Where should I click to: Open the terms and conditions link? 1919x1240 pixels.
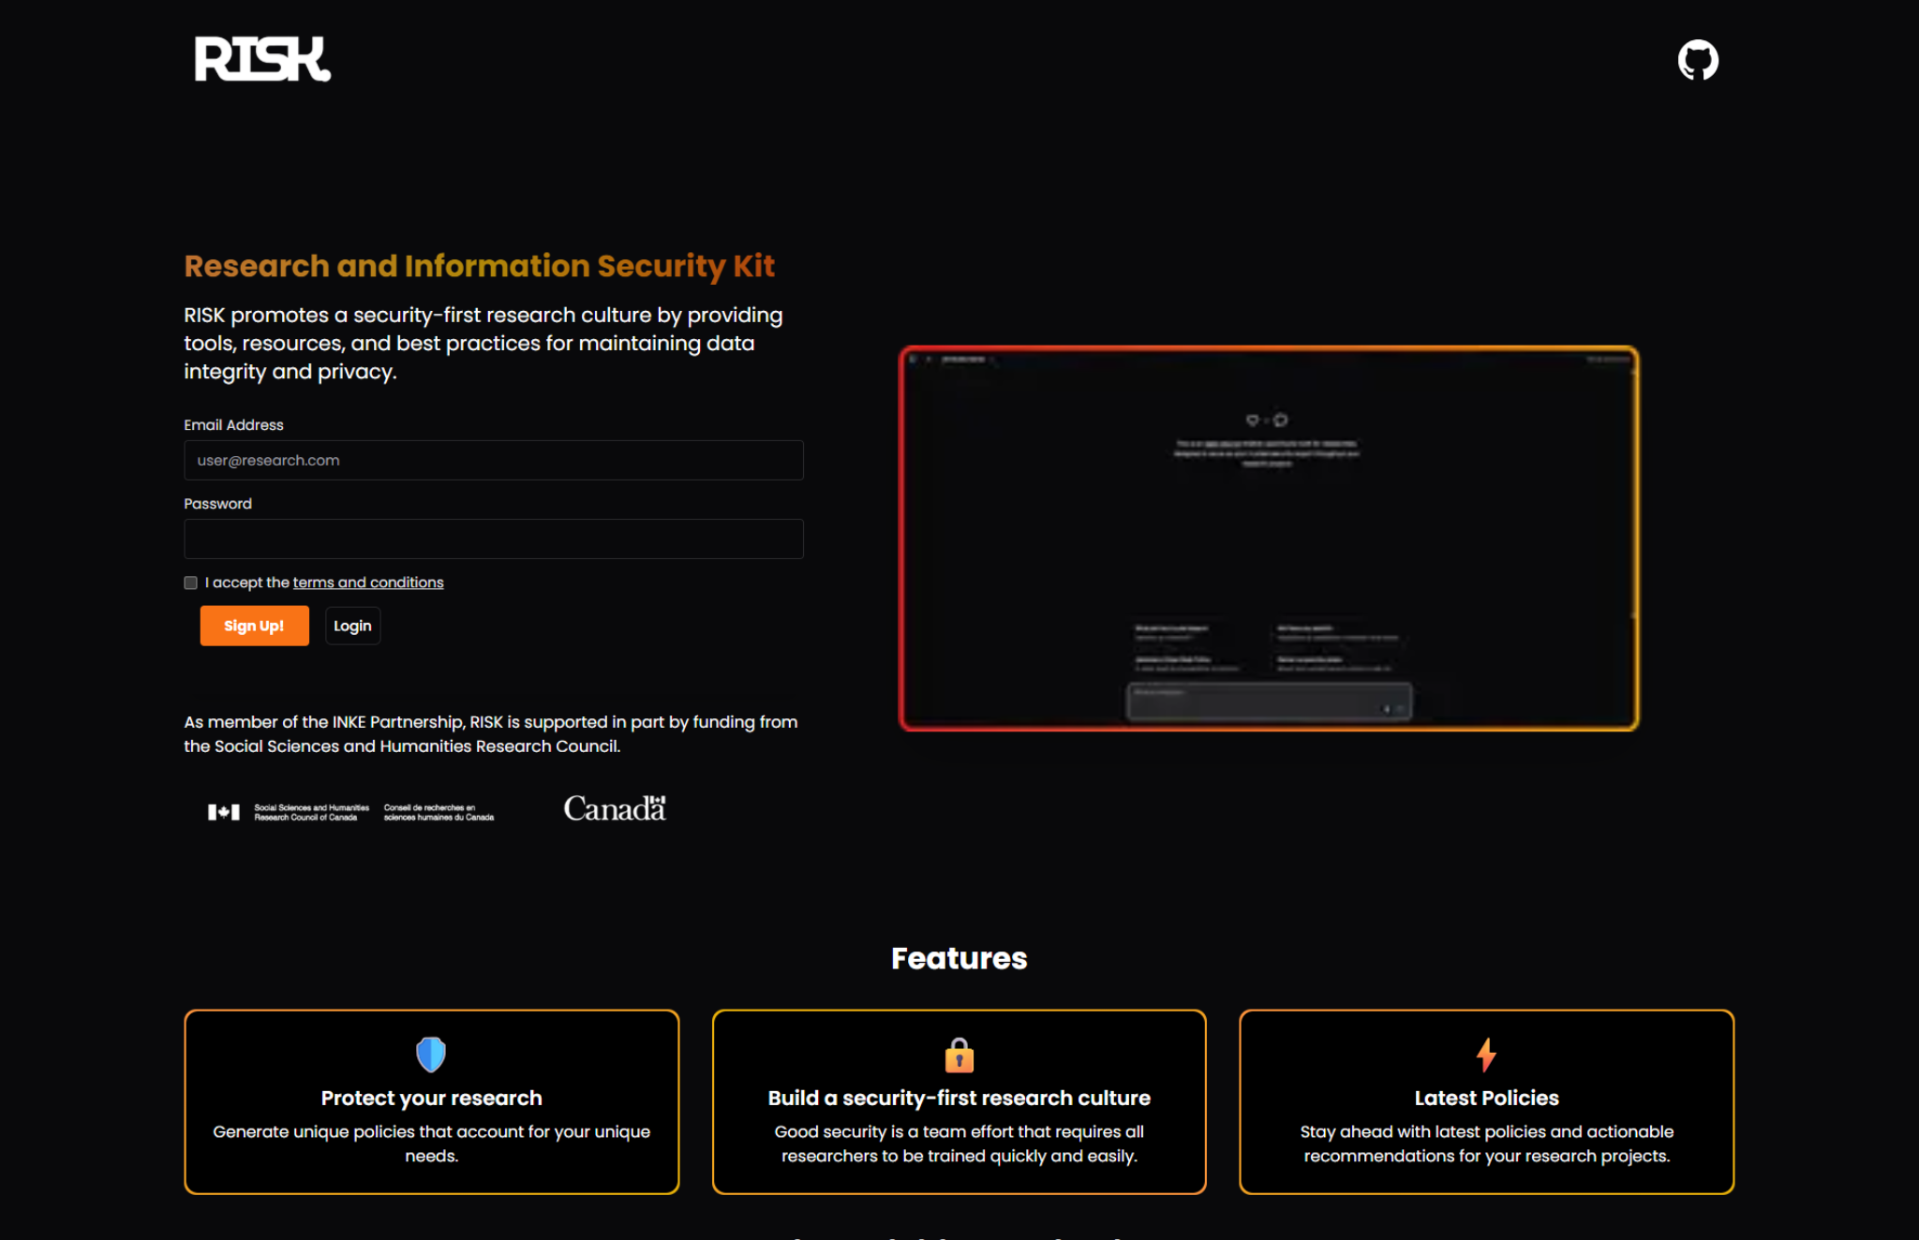click(367, 582)
